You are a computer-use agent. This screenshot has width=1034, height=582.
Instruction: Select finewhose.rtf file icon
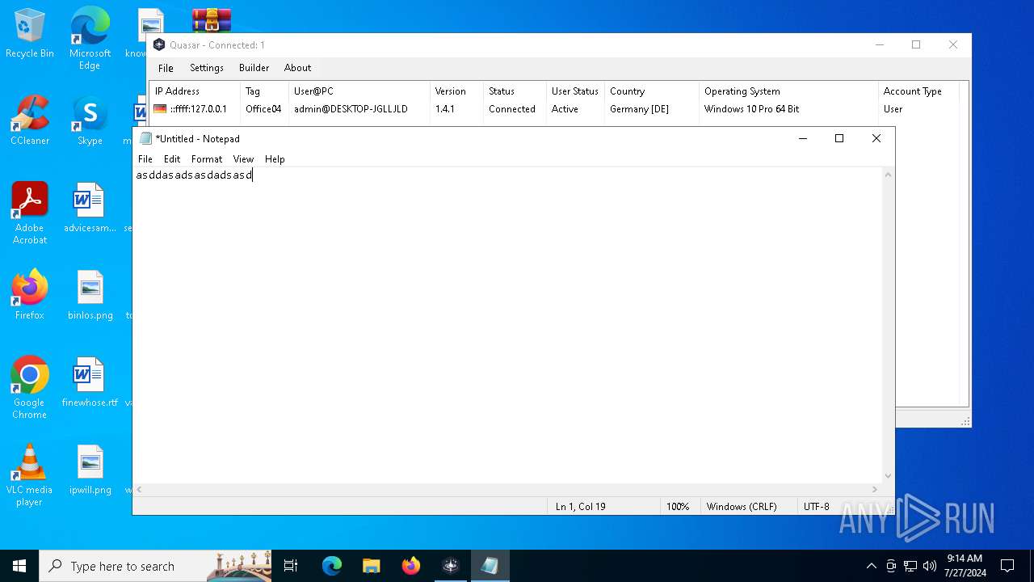90,382
